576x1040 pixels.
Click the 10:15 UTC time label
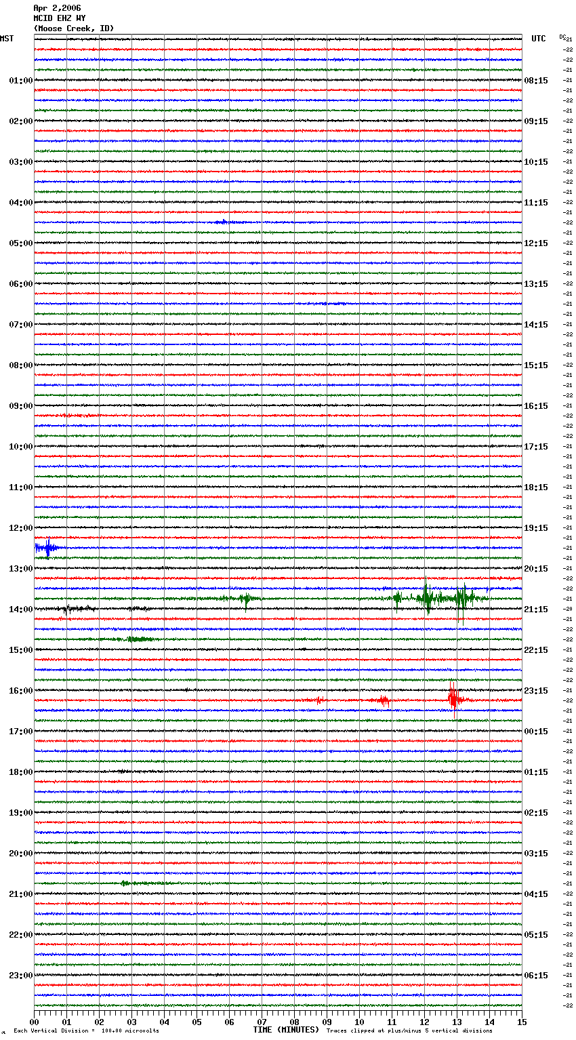tap(536, 162)
